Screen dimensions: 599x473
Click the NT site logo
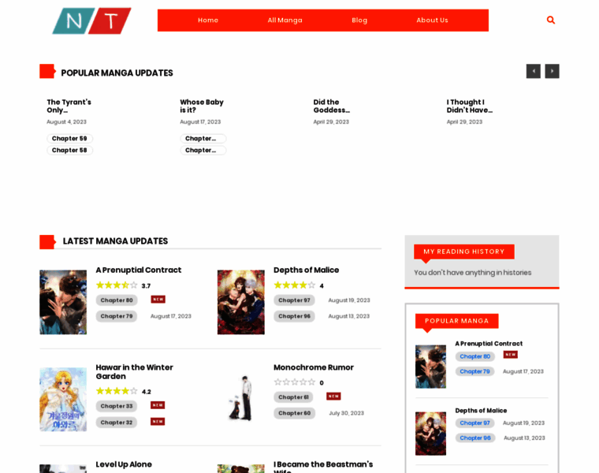tap(91, 20)
